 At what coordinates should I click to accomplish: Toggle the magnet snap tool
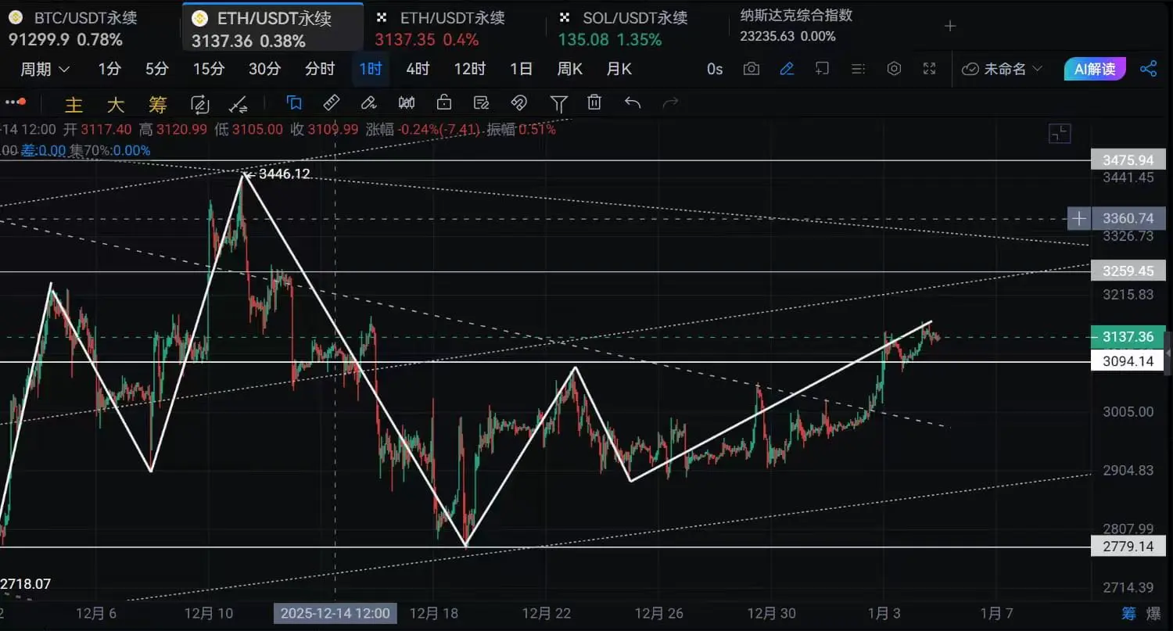pyautogui.click(x=518, y=102)
